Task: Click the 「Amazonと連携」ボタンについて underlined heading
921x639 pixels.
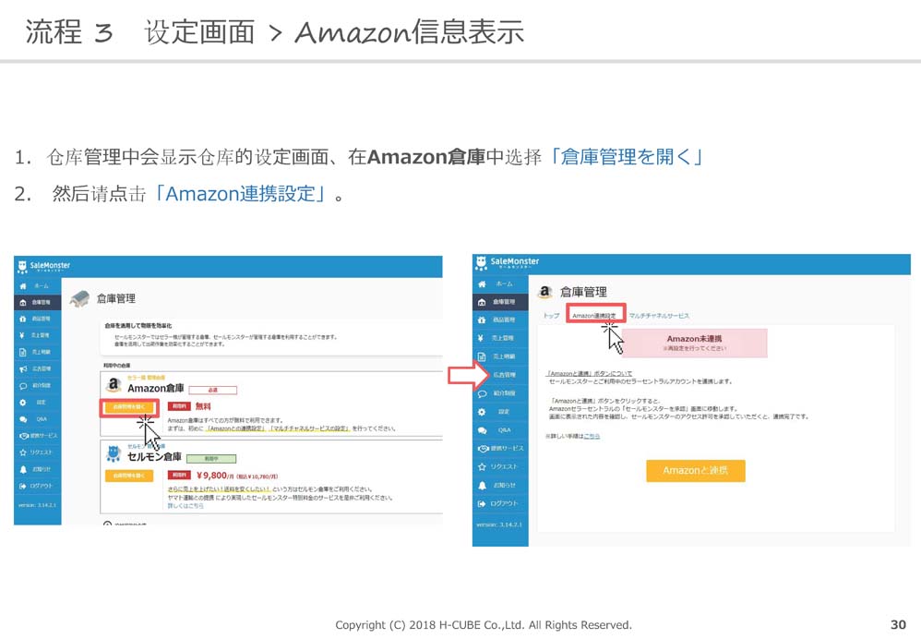Action: (589, 373)
